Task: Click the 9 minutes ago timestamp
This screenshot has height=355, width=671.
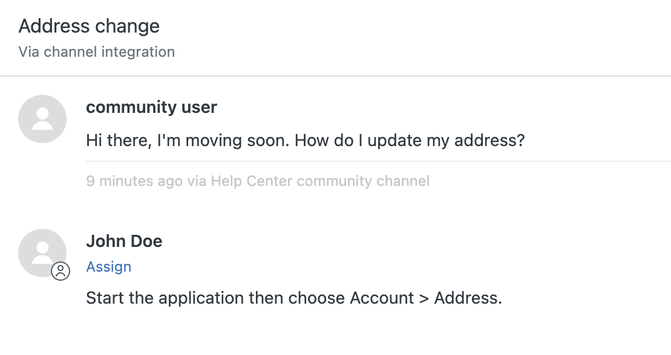Action: (134, 181)
